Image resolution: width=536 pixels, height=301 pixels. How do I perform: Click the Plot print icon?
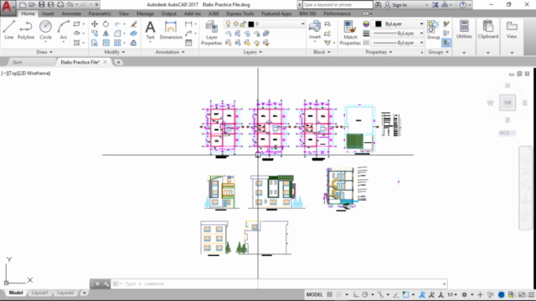(x=60, y=5)
